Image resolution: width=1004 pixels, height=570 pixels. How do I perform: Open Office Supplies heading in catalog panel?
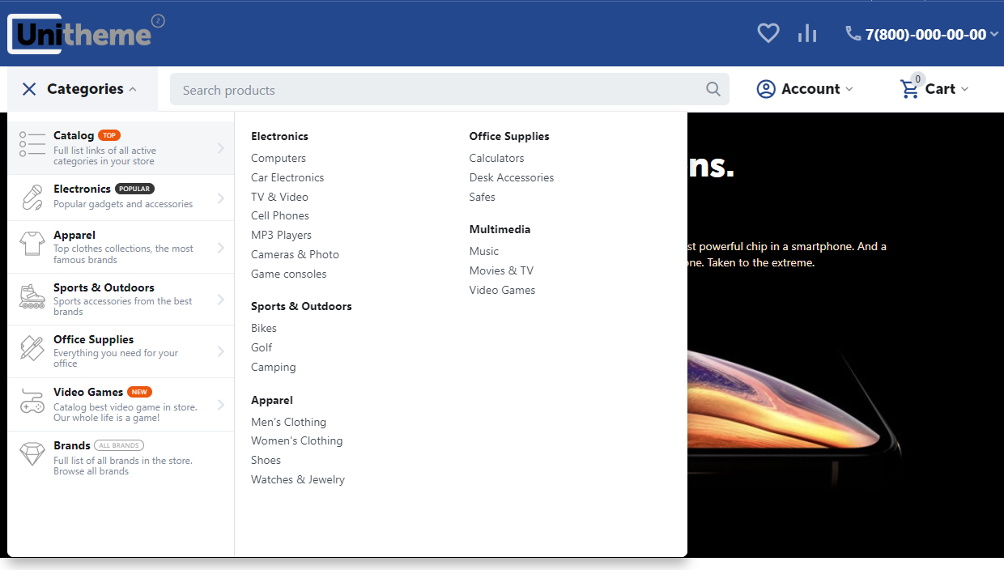[509, 136]
